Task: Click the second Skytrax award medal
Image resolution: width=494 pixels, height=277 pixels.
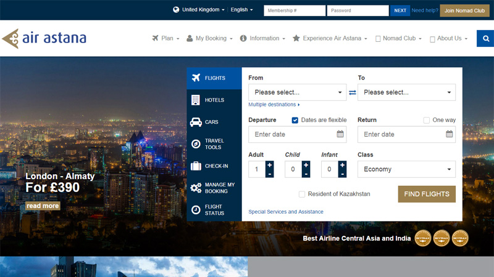Action: 442,238
